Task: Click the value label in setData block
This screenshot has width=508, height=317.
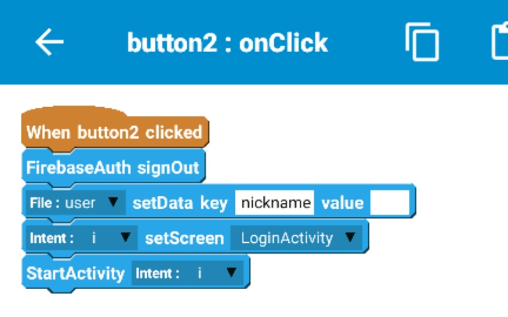Action: point(342,204)
